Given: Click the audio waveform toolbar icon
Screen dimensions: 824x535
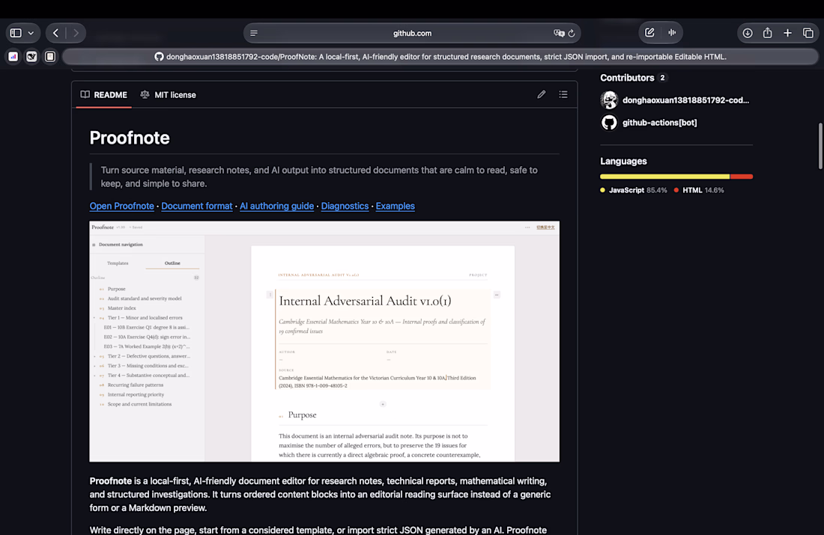Looking at the screenshot, I should pyautogui.click(x=672, y=33).
